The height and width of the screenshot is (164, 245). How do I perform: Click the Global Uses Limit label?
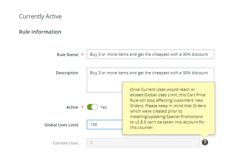tap(61, 125)
